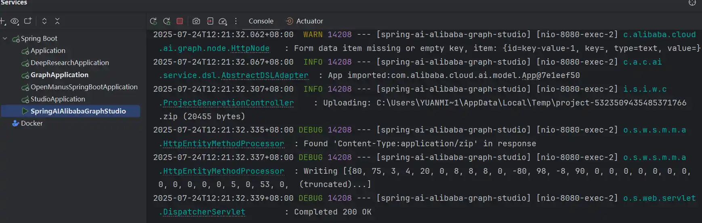The width and height of the screenshot is (702, 223).
Task: Click the Open in New Tab icon
Action: click(28, 21)
